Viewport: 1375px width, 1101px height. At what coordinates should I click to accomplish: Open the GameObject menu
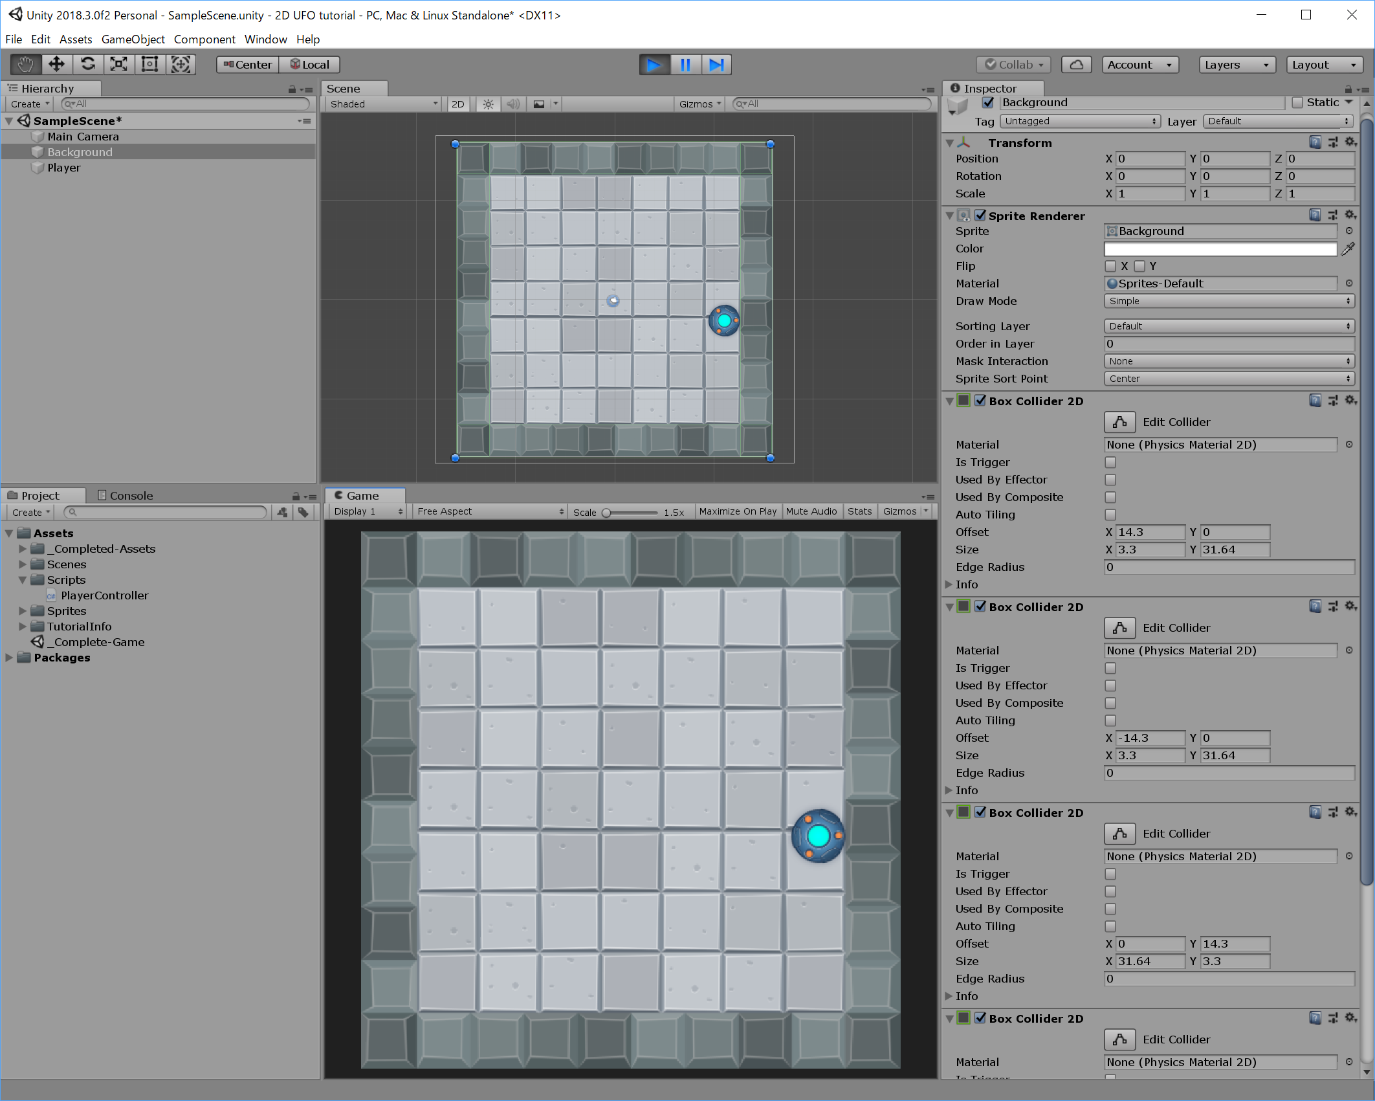(133, 39)
